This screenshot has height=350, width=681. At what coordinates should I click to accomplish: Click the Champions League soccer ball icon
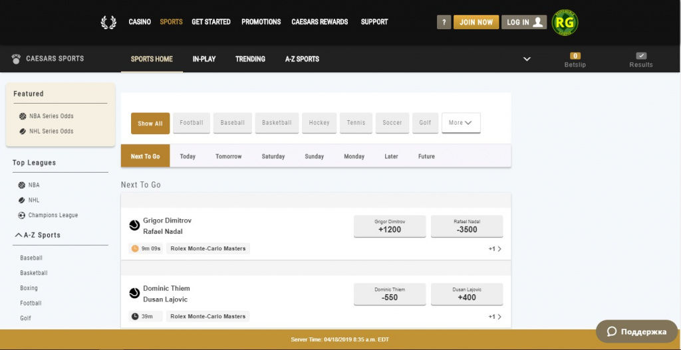[x=22, y=215]
